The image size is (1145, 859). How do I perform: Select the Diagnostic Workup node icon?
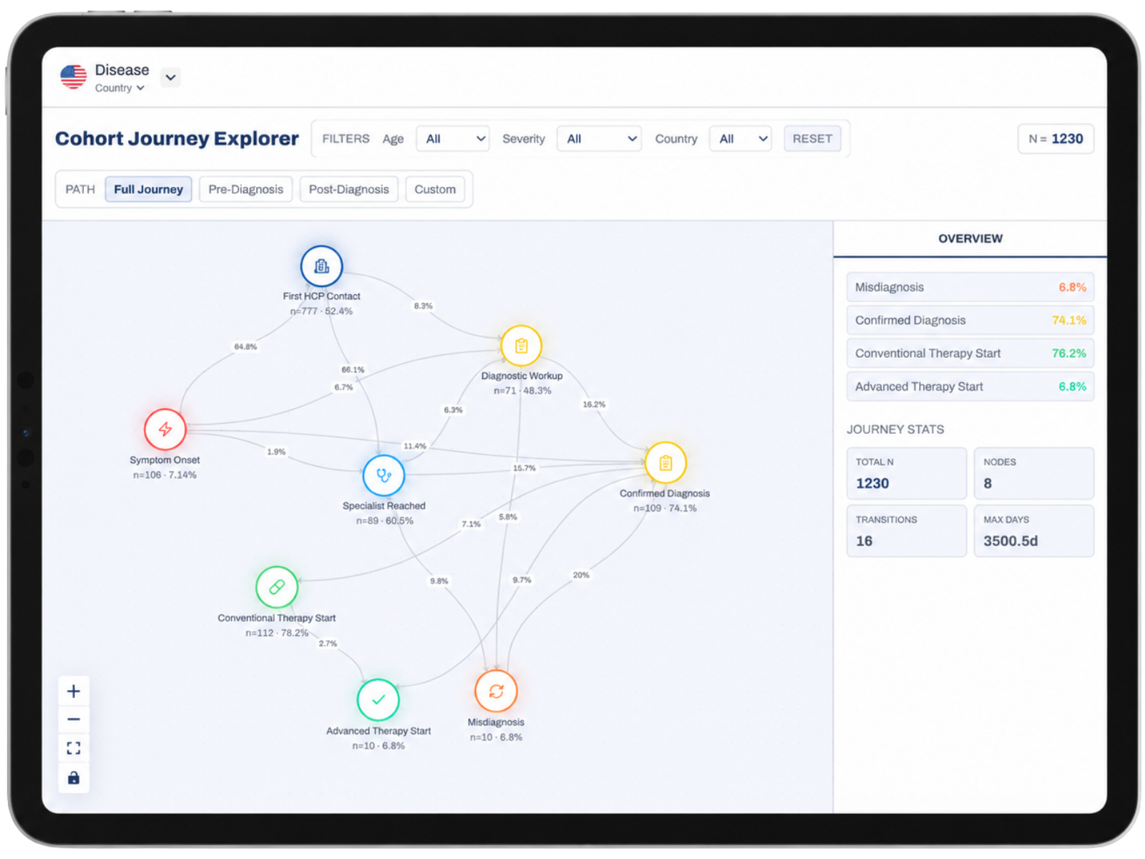click(x=521, y=346)
